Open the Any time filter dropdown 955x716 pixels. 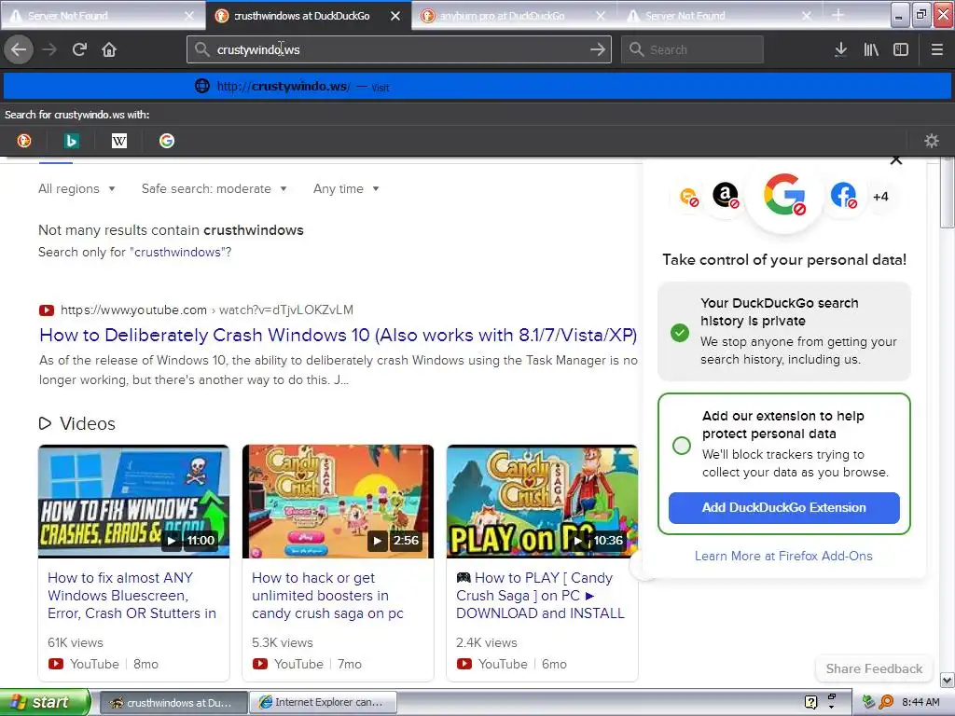pos(346,188)
